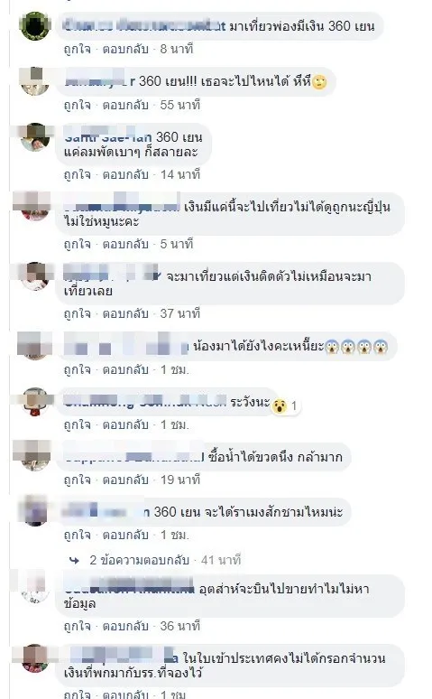Open the 36 นาที timestamp of อุตส่าห์ comment
Image resolution: width=432 pixels, height=699 pixels.
180,626
